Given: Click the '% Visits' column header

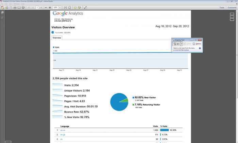Looking at the screenshot, I should coord(164,126).
